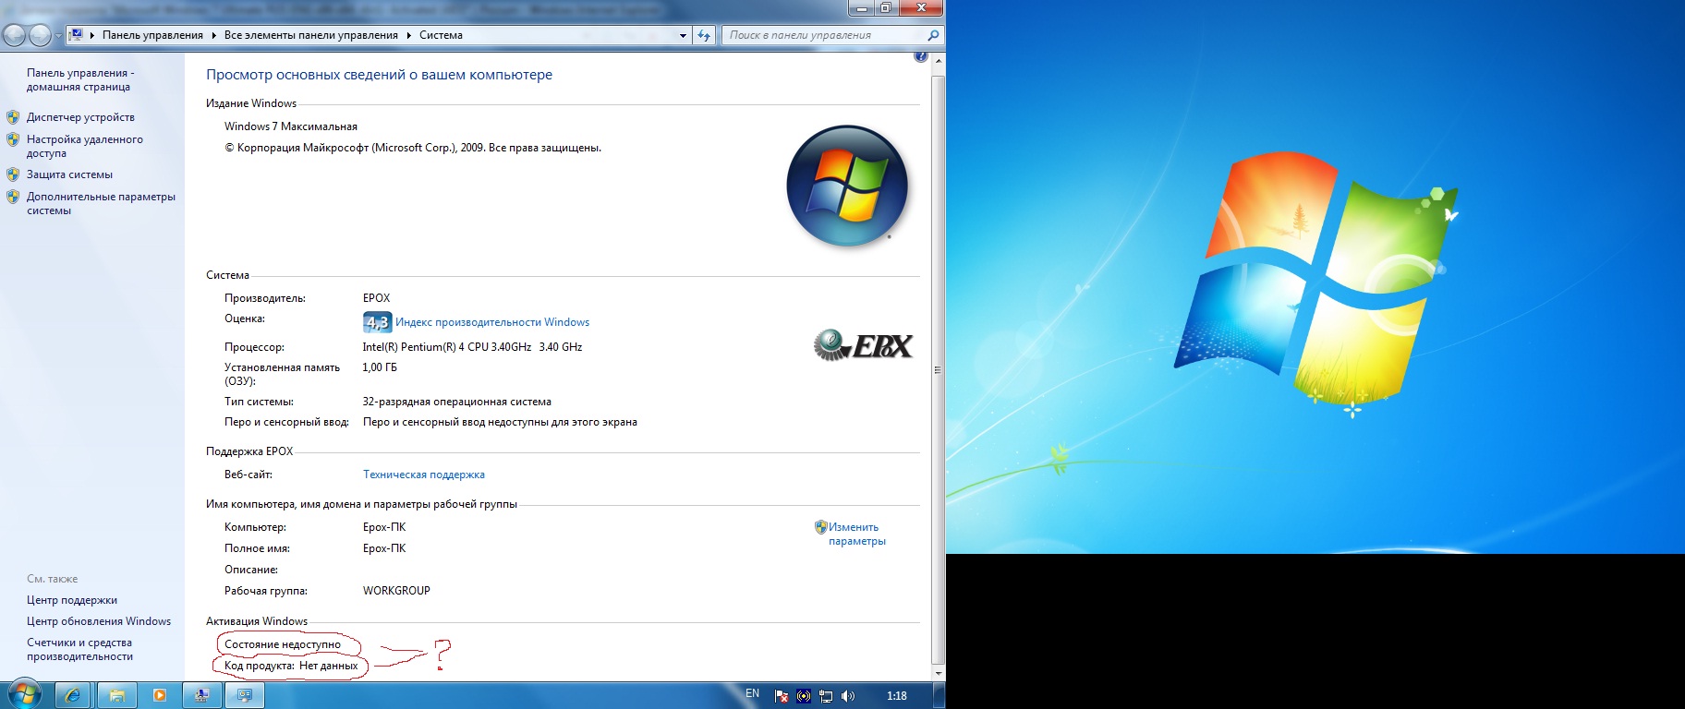Image resolution: width=1685 pixels, height=709 pixels.
Task: Switch to the System control panel taskbar button
Action: pyautogui.click(x=202, y=695)
